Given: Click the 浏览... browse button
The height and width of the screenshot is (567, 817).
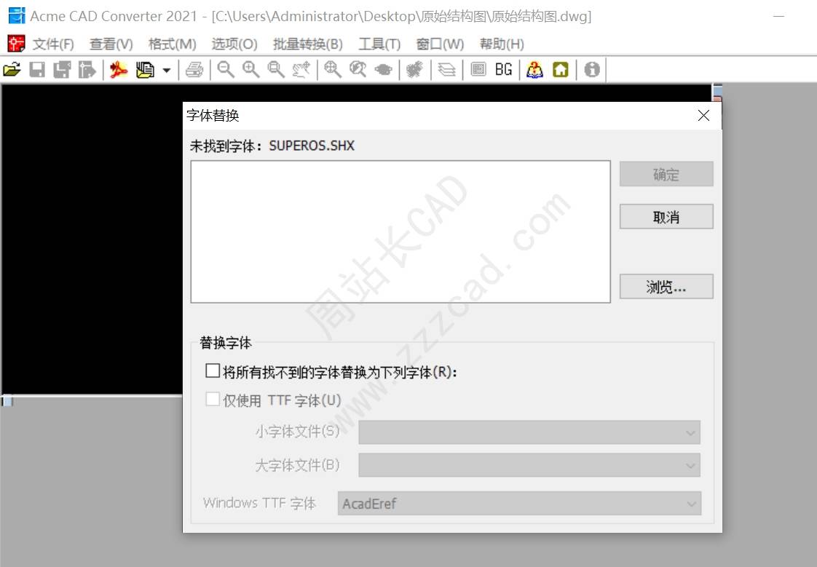Looking at the screenshot, I should pyautogui.click(x=666, y=287).
